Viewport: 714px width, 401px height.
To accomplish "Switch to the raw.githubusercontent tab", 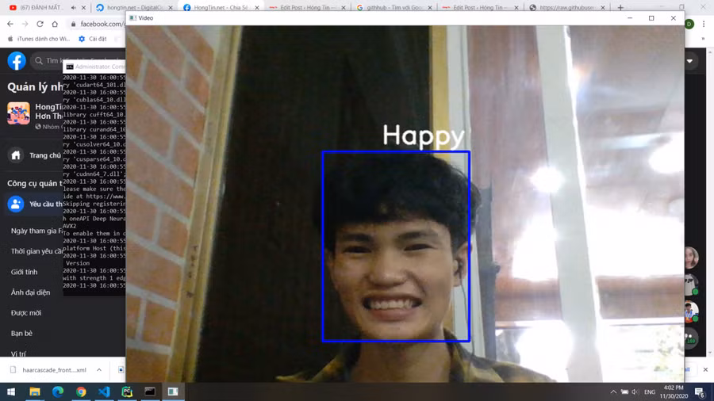I will pyautogui.click(x=567, y=7).
